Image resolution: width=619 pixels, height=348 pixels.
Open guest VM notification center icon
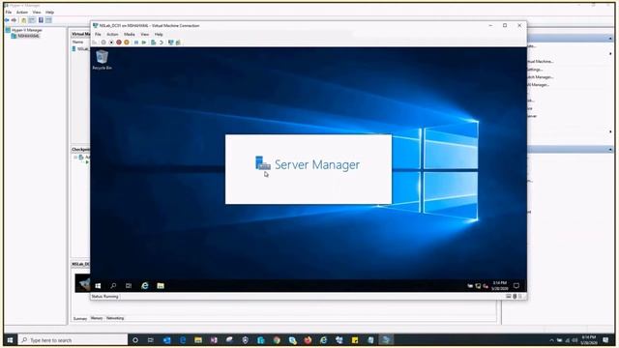coord(516,286)
